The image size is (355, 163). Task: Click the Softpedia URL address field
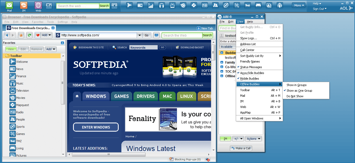tap(96, 35)
